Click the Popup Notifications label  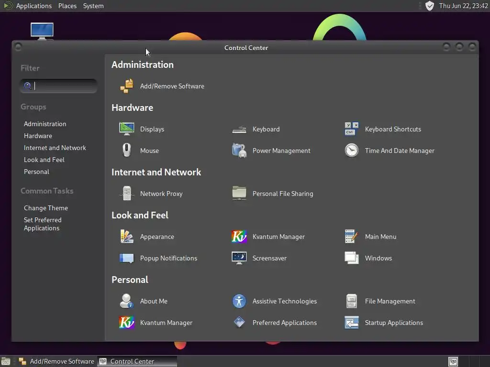pos(168,258)
